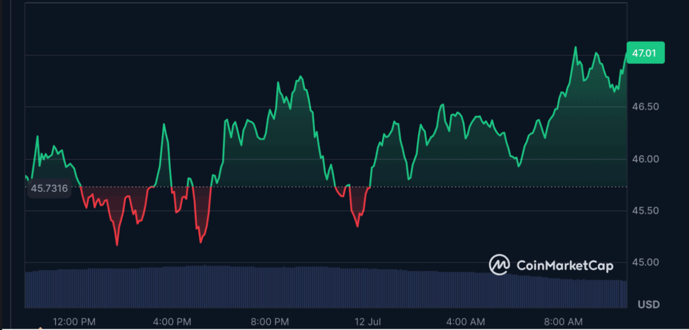
Task: Click the 4:00 AM time axis label
Action: [x=466, y=322]
